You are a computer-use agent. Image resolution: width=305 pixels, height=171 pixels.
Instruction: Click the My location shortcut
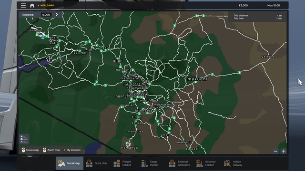point(72,150)
